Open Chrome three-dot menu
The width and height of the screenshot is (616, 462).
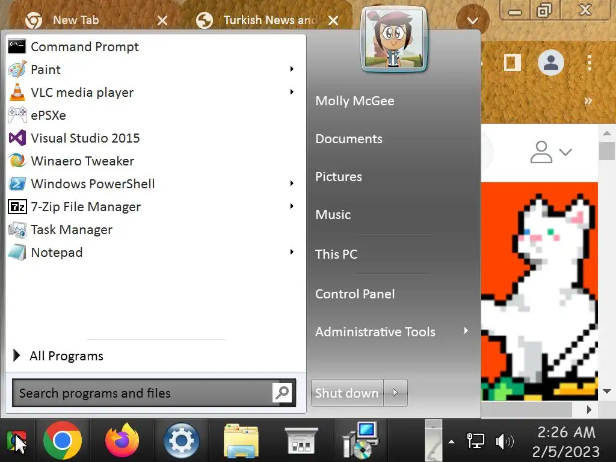590,63
